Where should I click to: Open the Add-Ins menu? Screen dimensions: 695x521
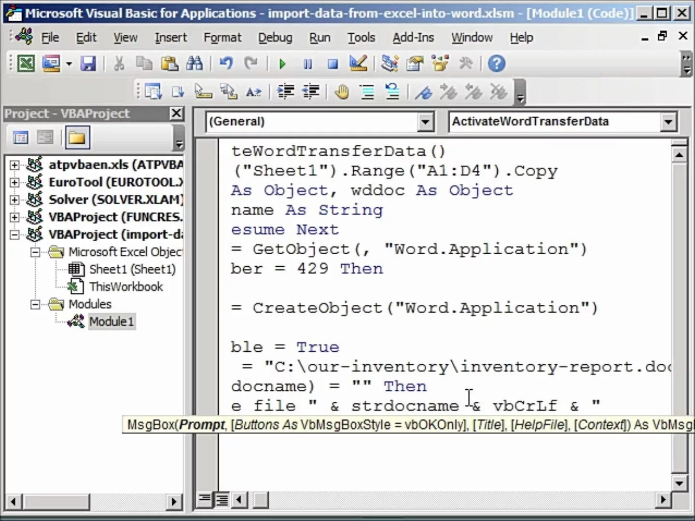pos(413,37)
